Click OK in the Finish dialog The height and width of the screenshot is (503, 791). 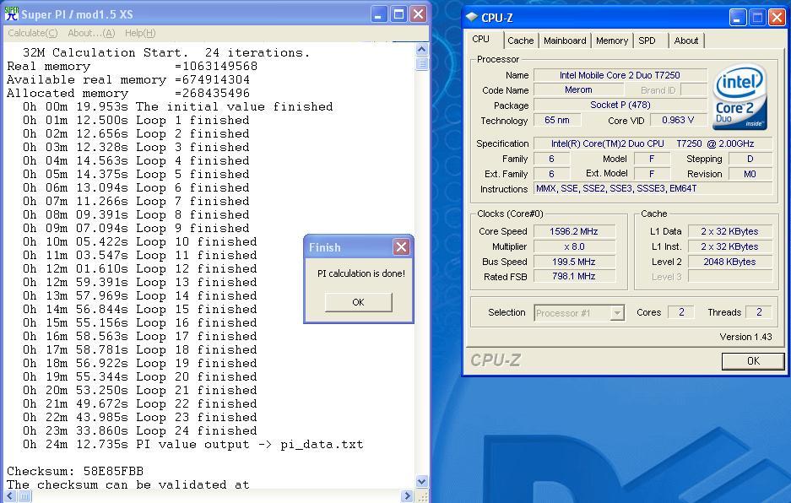click(x=358, y=302)
